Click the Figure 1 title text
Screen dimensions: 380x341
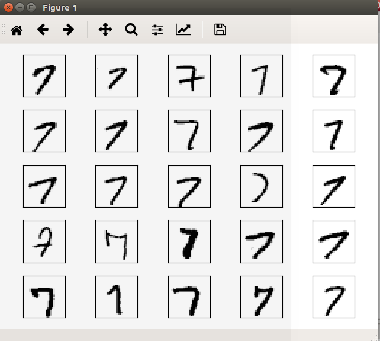[x=60, y=8]
